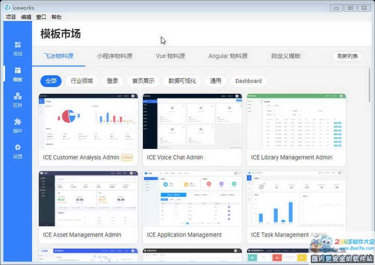Open the partially visible LOGO template thumbnail
Viewport: 375px width, 265px height.
[x=88, y=255]
